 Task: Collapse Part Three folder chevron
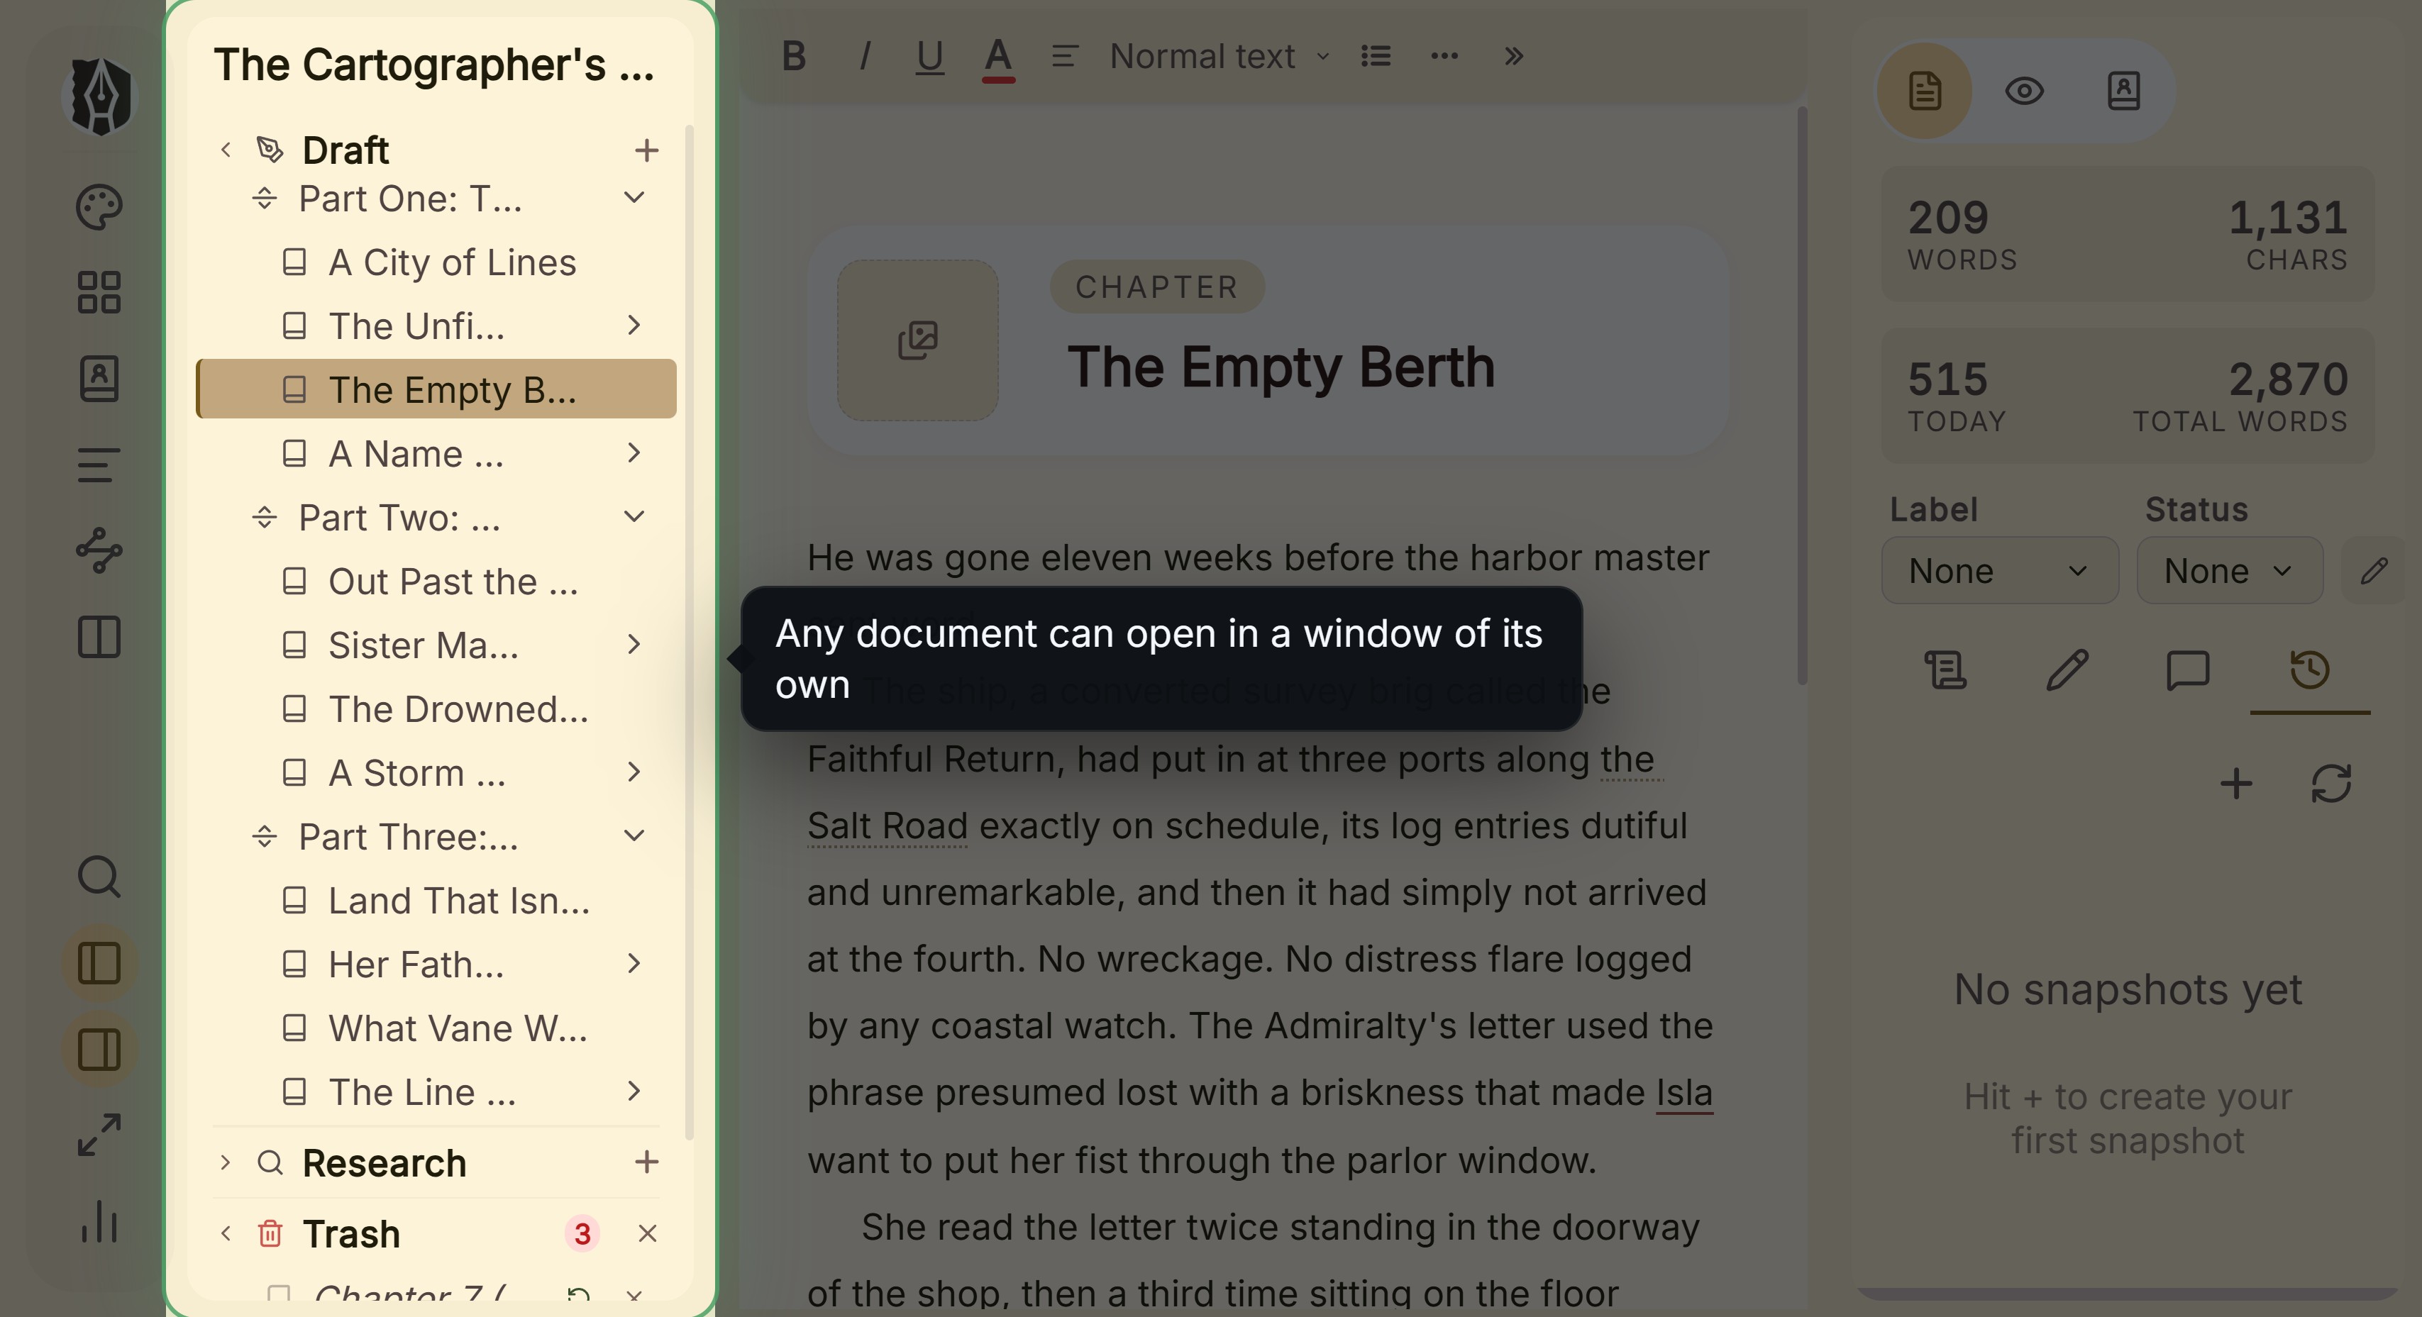[635, 835]
